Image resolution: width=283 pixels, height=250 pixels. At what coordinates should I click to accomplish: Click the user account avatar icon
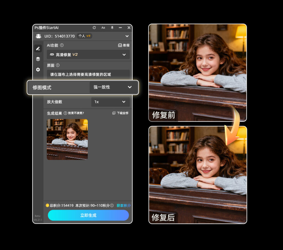point(38,36)
